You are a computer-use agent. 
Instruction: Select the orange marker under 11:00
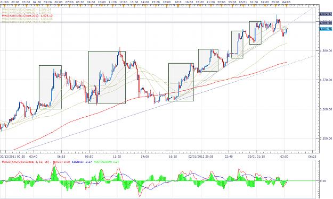(x=112, y=6)
